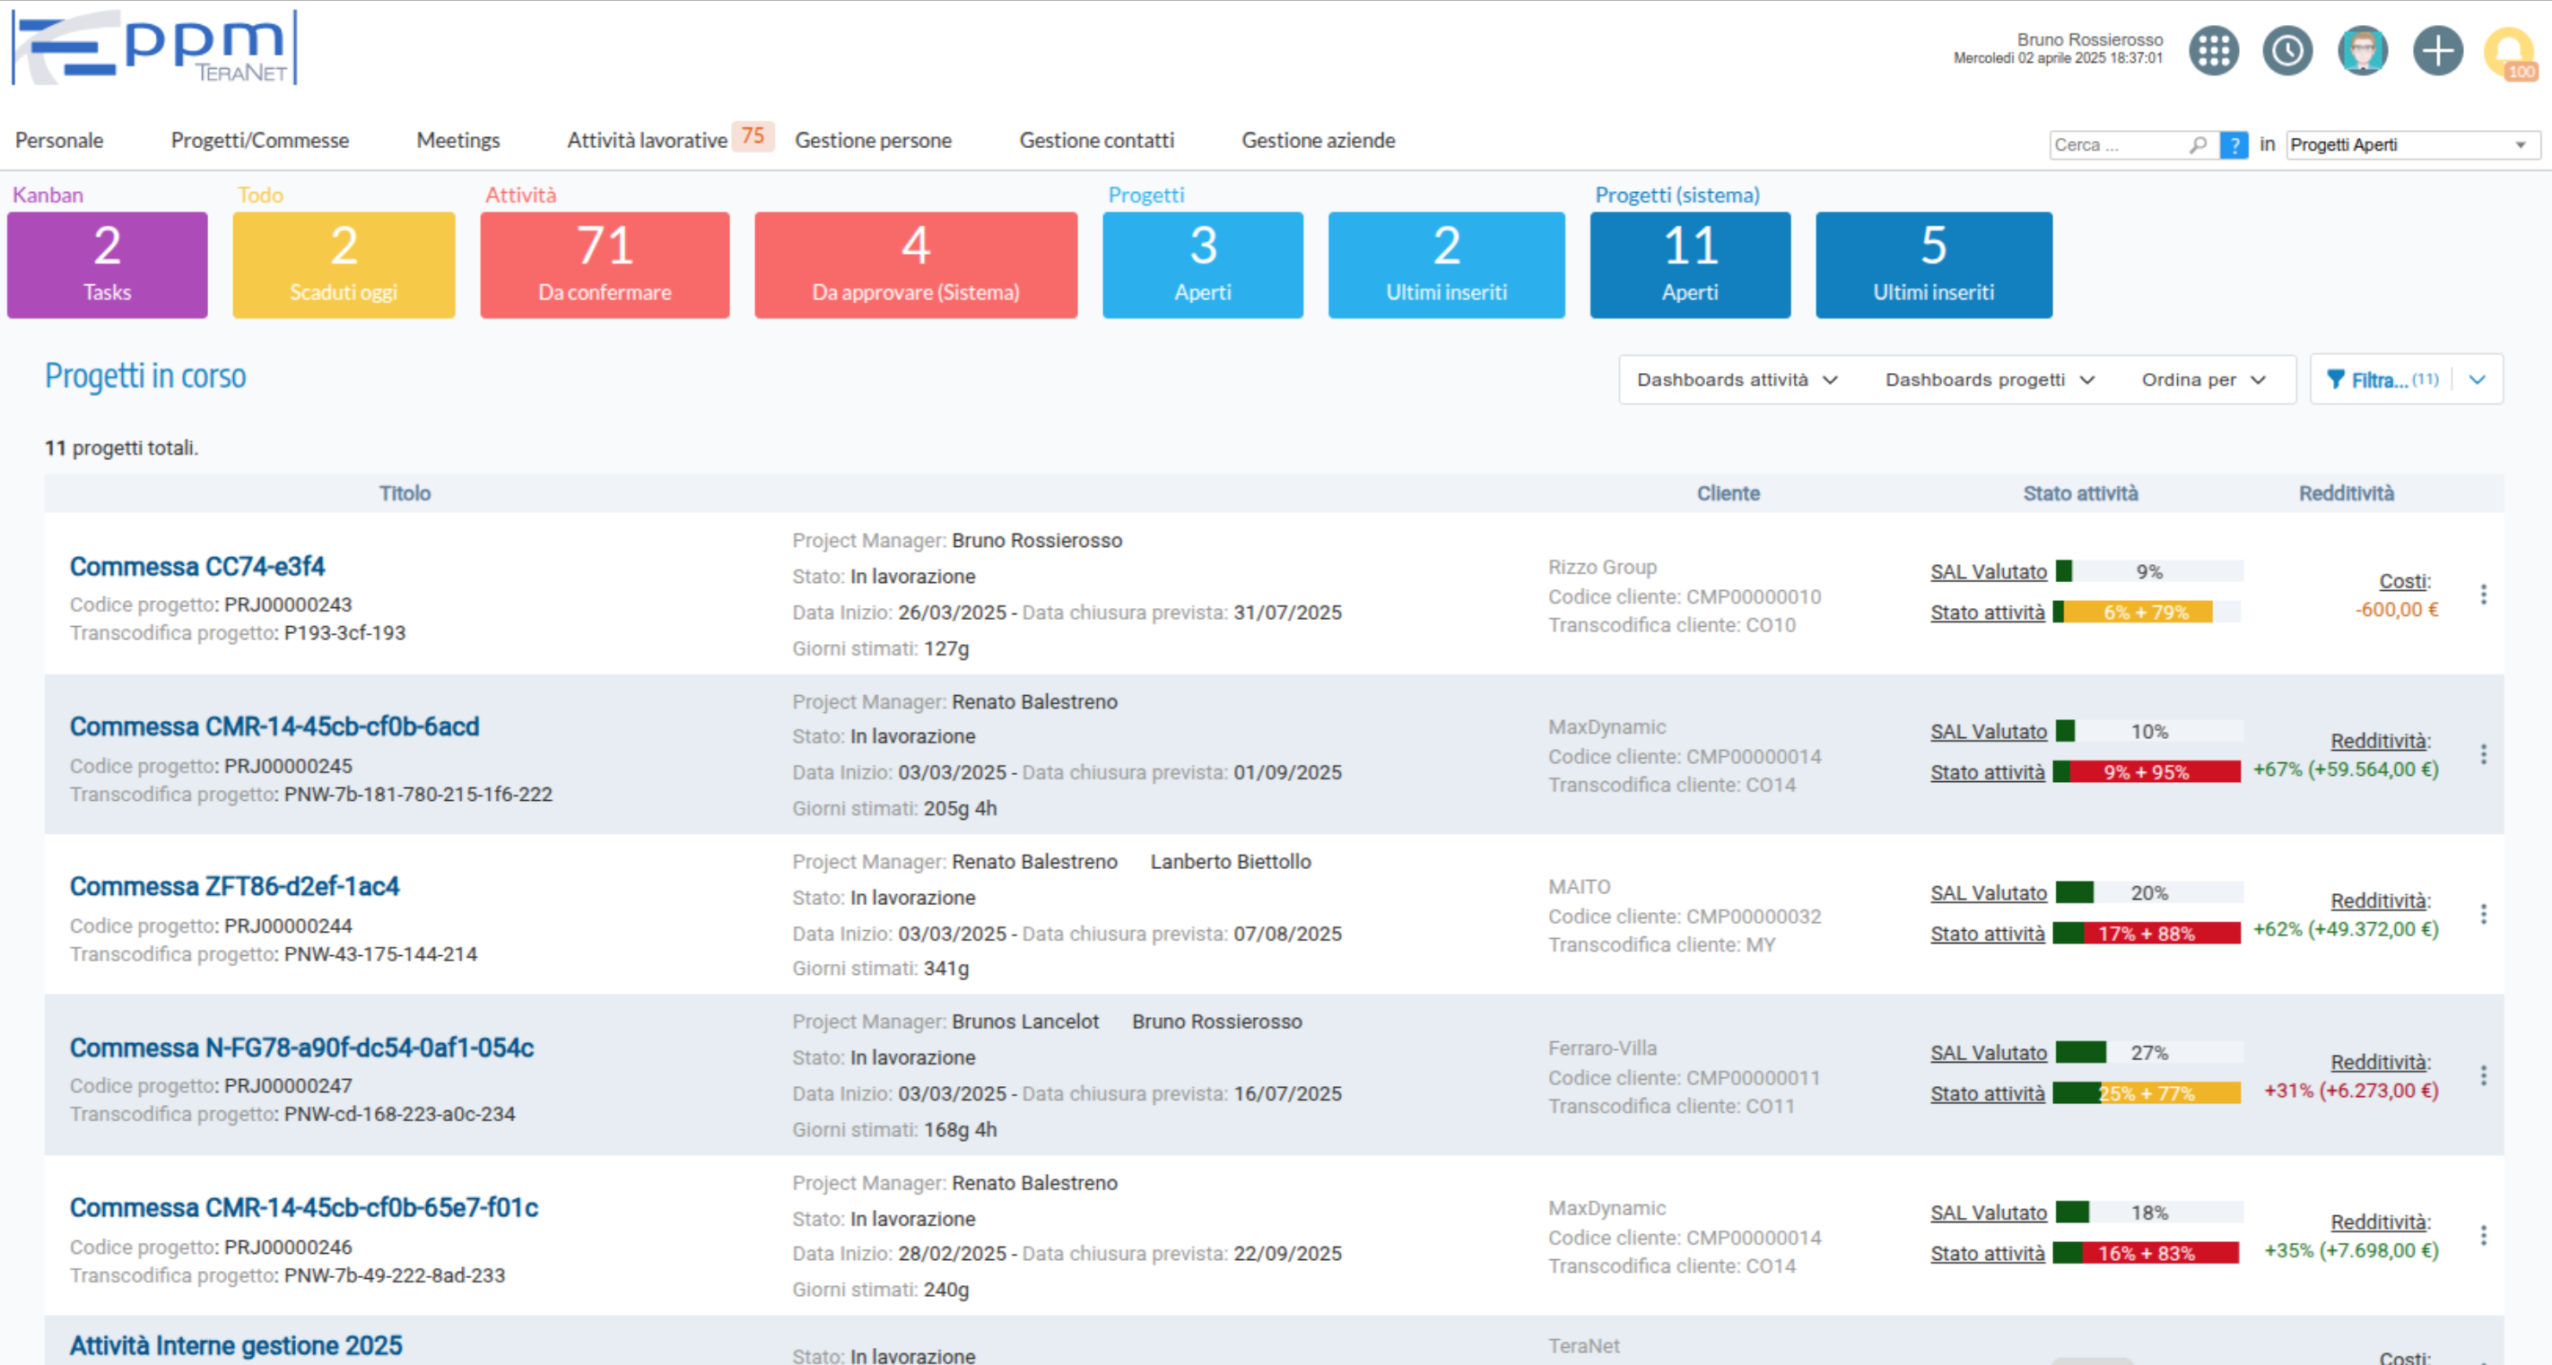Expand the Dashboards attività dropdown
2552x1365 pixels.
(1737, 379)
